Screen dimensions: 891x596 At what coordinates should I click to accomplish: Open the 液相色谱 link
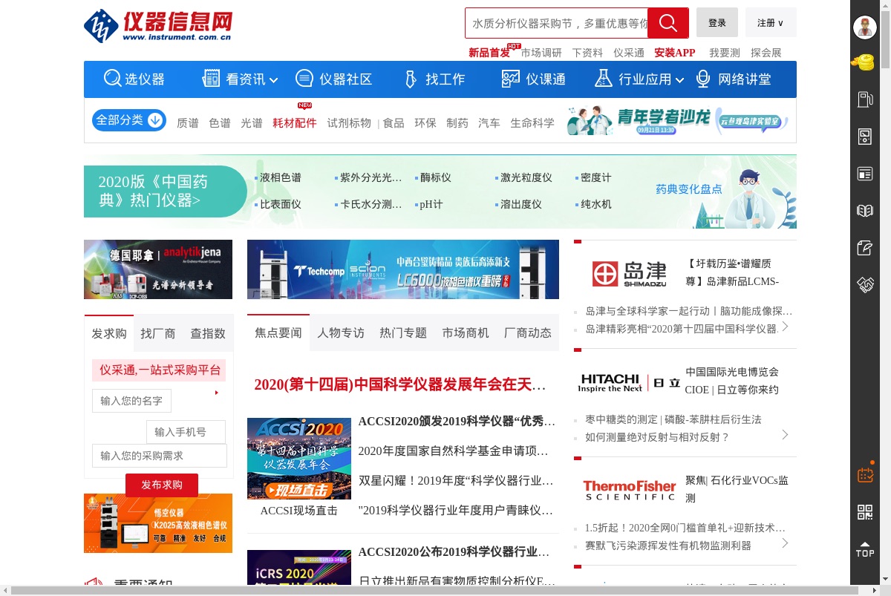point(281,177)
